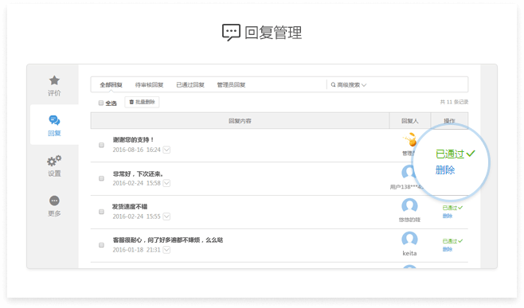Switch to the 待审核回复 tab
Screen dimensions: 524x308
(149, 85)
